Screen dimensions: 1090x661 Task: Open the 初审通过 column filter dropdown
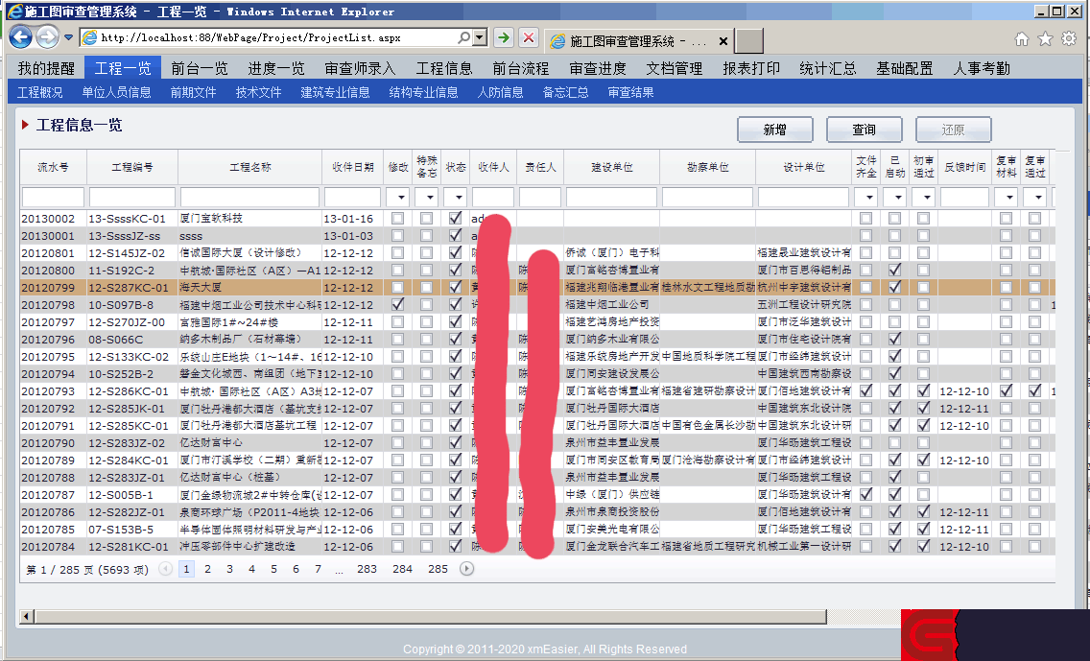[927, 198]
